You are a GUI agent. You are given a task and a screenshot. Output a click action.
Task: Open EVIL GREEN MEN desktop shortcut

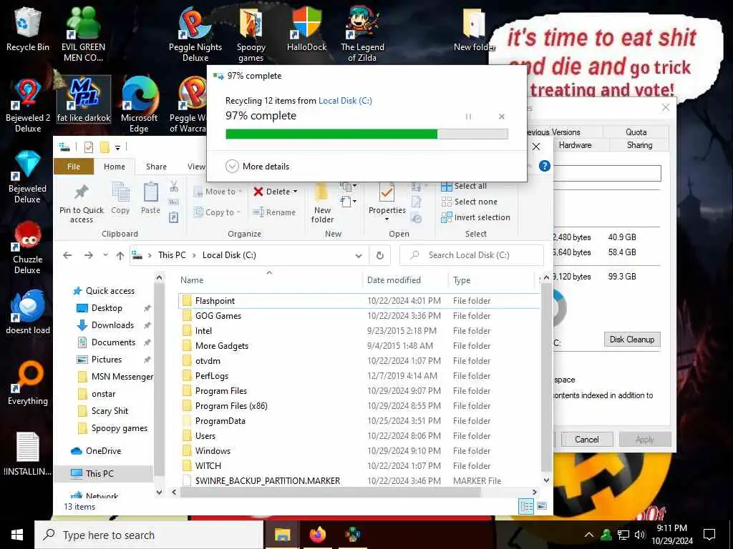[x=83, y=34]
